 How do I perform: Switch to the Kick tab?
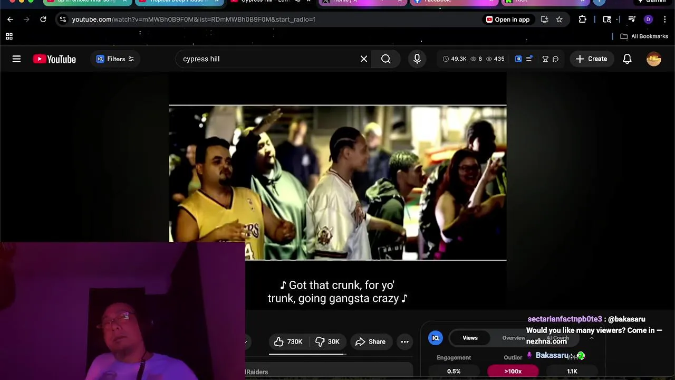click(545, 2)
